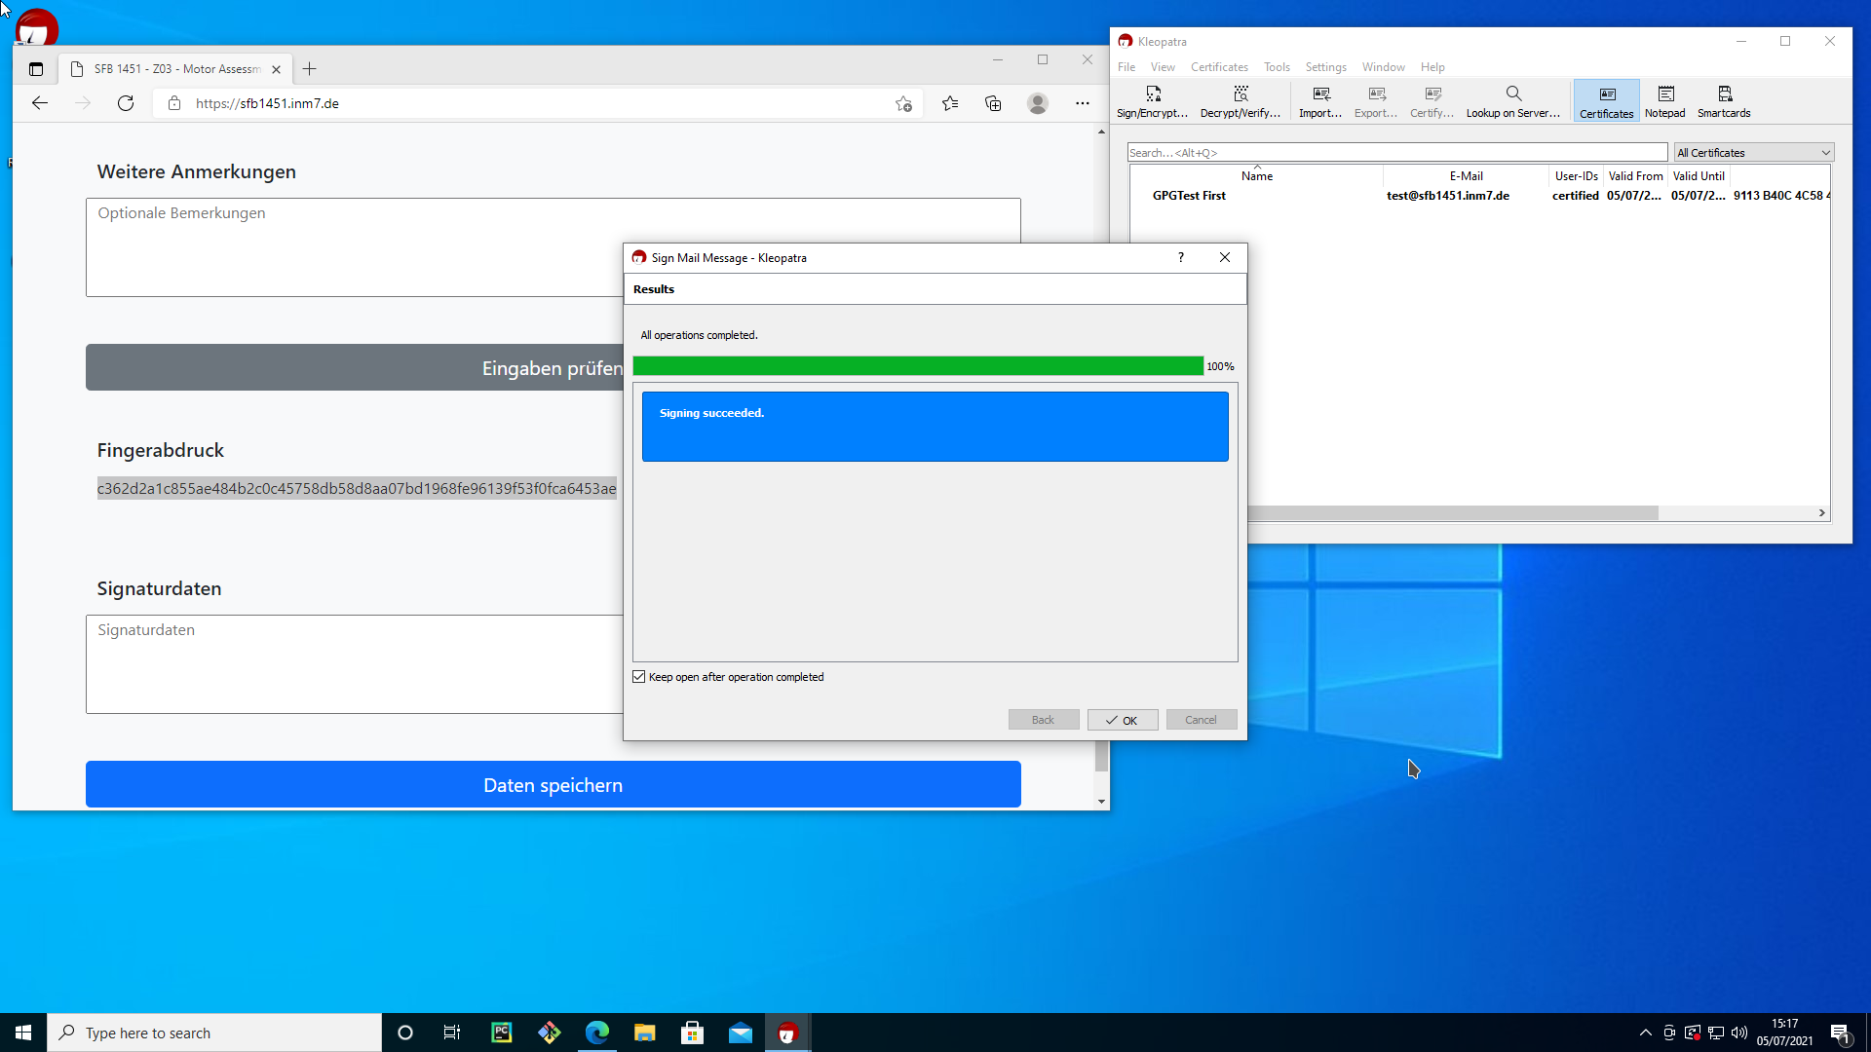Open Kleopatra Notepad
The width and height of the screenshot is (1871, 1052).
point(1665,101)
